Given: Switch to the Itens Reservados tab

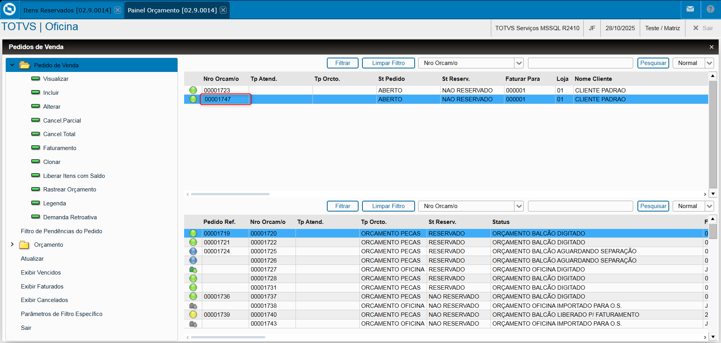Looking at the screenshot, I should 67,10.
